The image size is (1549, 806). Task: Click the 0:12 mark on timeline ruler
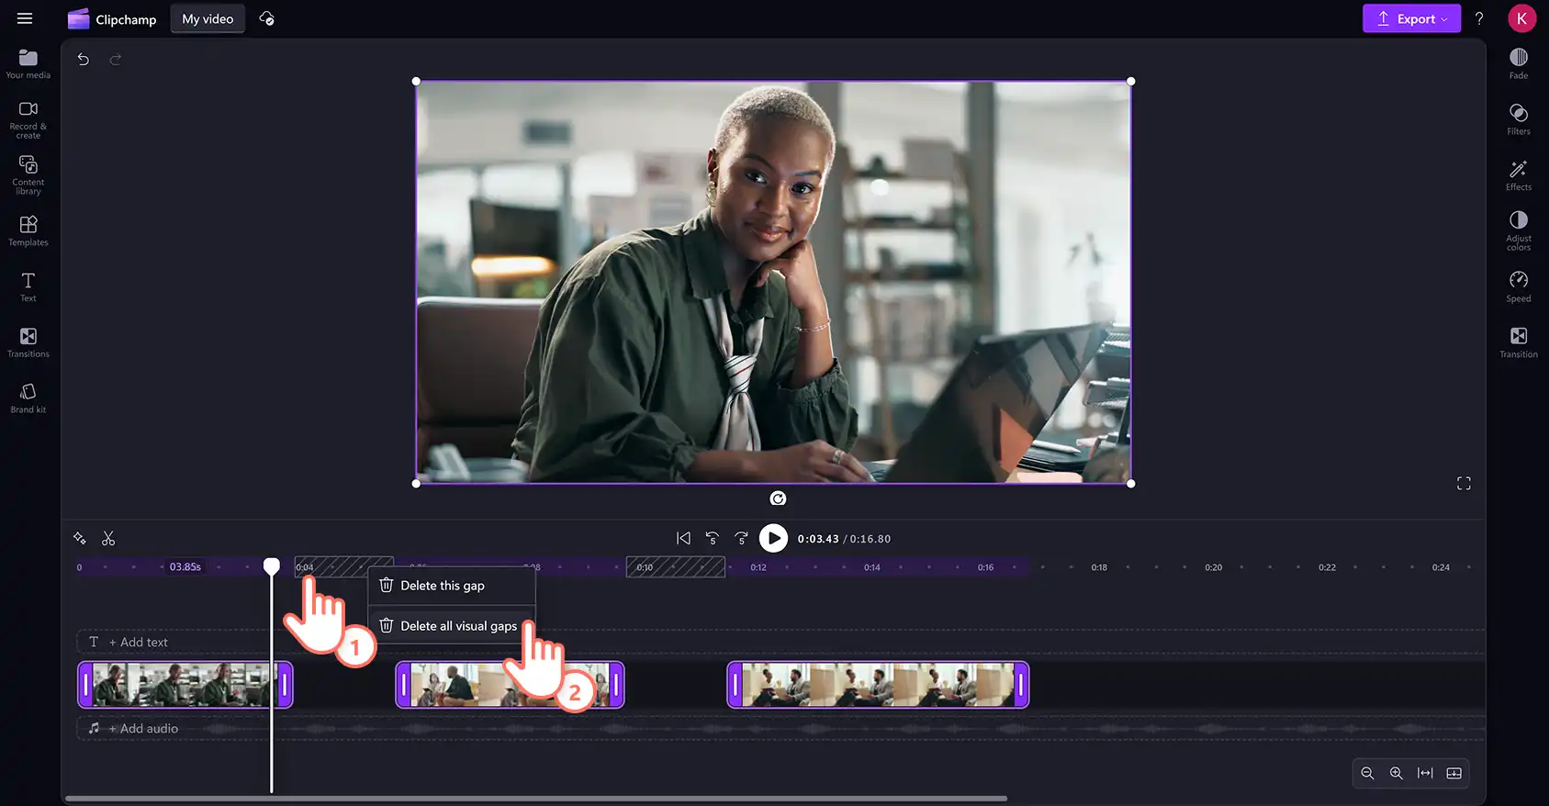[758, 567]
